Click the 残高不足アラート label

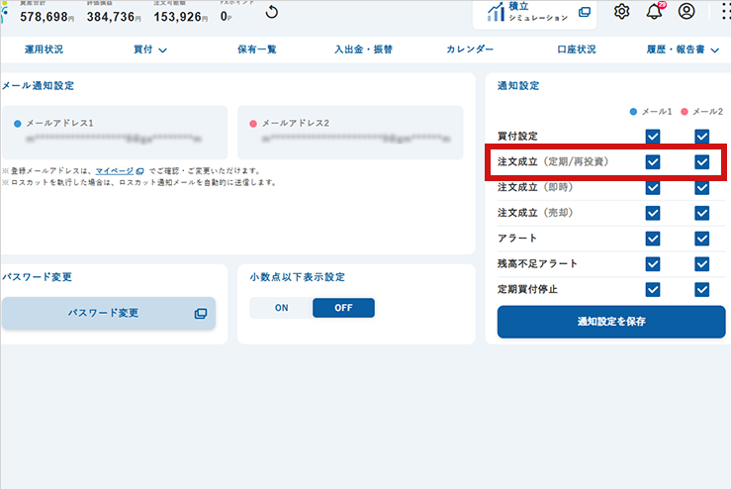(x=537, y=264)
